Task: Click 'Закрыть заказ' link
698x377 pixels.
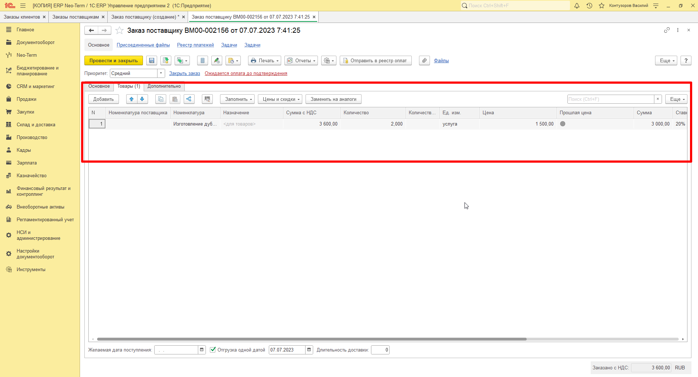Action: pos(184,74)
